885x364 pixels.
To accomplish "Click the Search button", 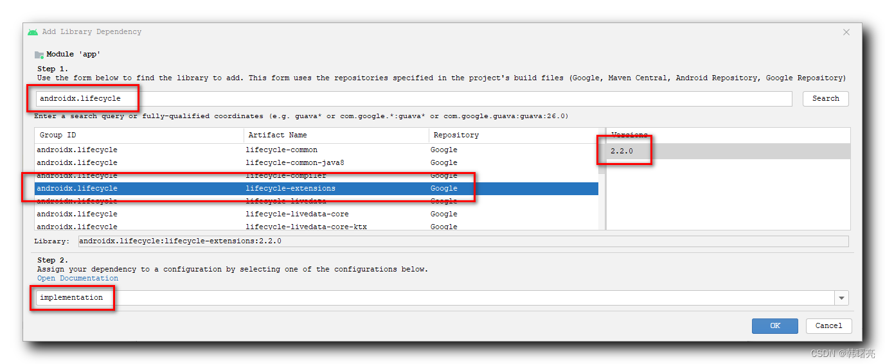I will [825, 99].
